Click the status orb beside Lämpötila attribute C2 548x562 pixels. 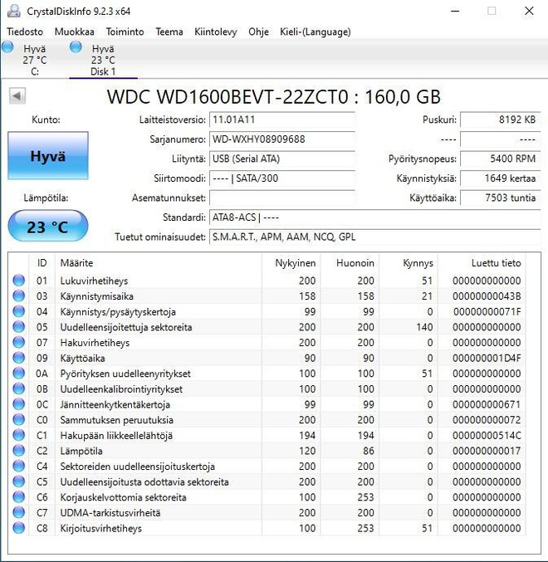(18, 451)
